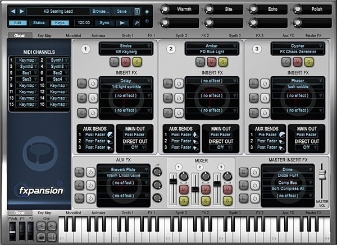Select the Warm Unobtrusive preset name

[x=124, y=175]
